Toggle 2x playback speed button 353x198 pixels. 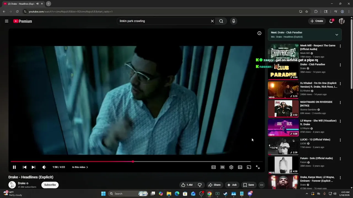pyautogui.click(x=222, y=167)
